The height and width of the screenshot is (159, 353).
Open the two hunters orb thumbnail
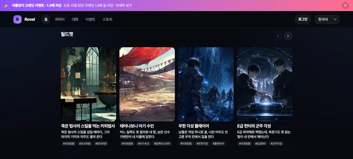(264, 84)
